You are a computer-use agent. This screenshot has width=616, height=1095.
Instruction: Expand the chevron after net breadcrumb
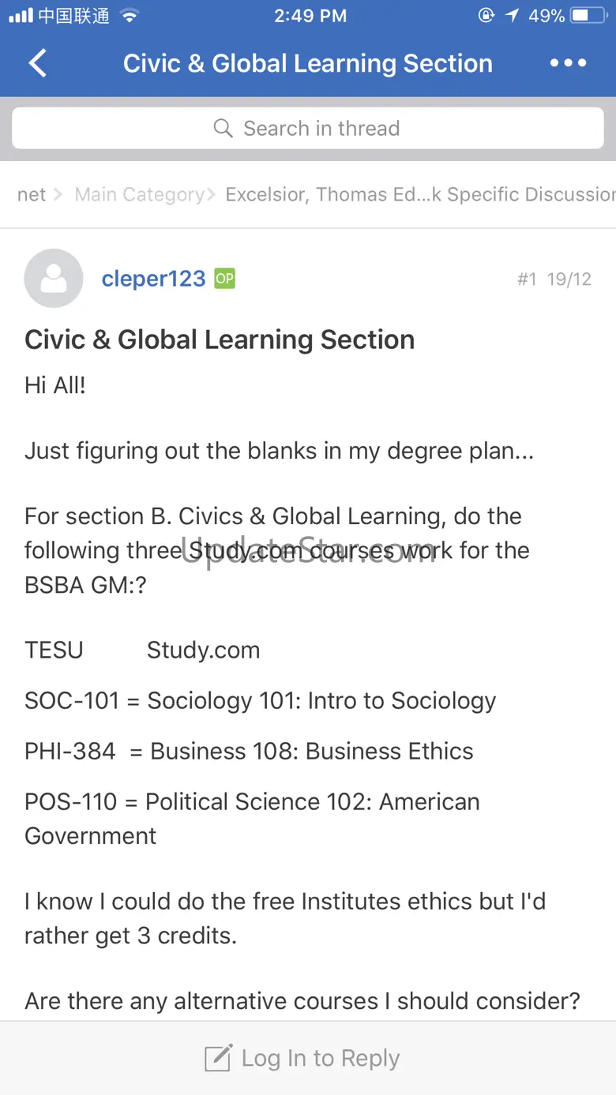click(58, 194)
